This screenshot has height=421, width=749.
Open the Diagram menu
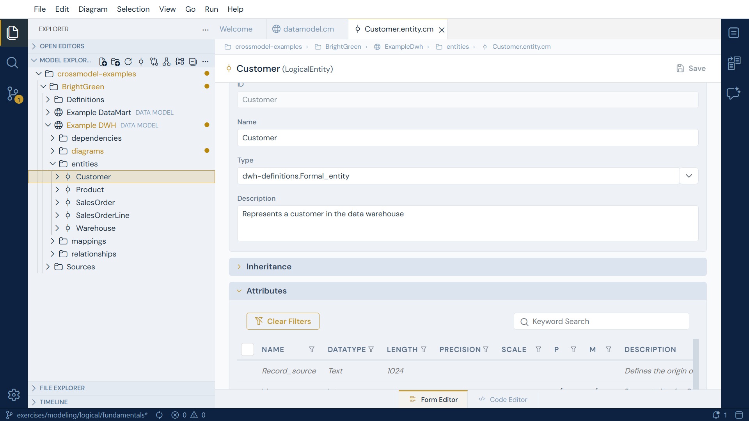tap(93, 9)
